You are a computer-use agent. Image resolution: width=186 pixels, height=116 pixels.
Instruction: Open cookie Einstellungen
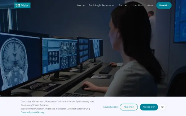[x=110, y=107]
